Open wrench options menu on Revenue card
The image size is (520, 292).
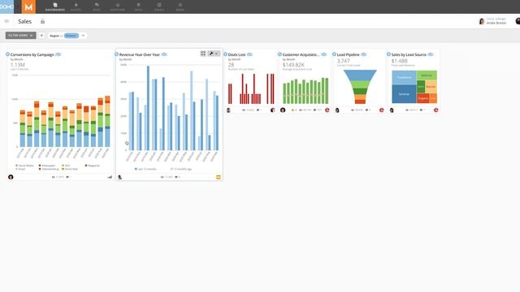coord(213,54)
